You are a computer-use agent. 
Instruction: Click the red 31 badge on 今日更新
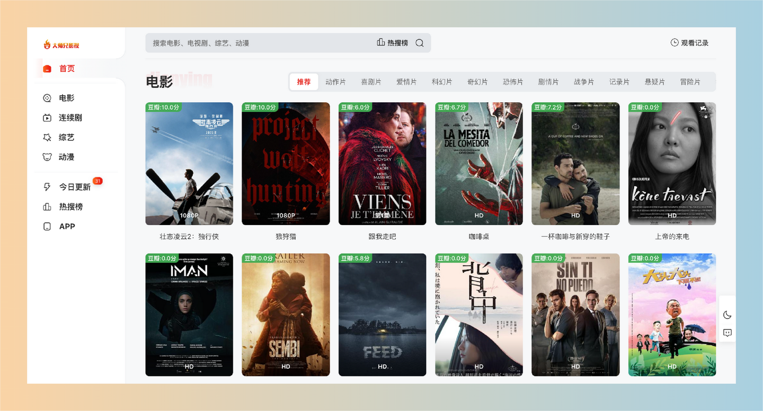[x=97, y=181]
